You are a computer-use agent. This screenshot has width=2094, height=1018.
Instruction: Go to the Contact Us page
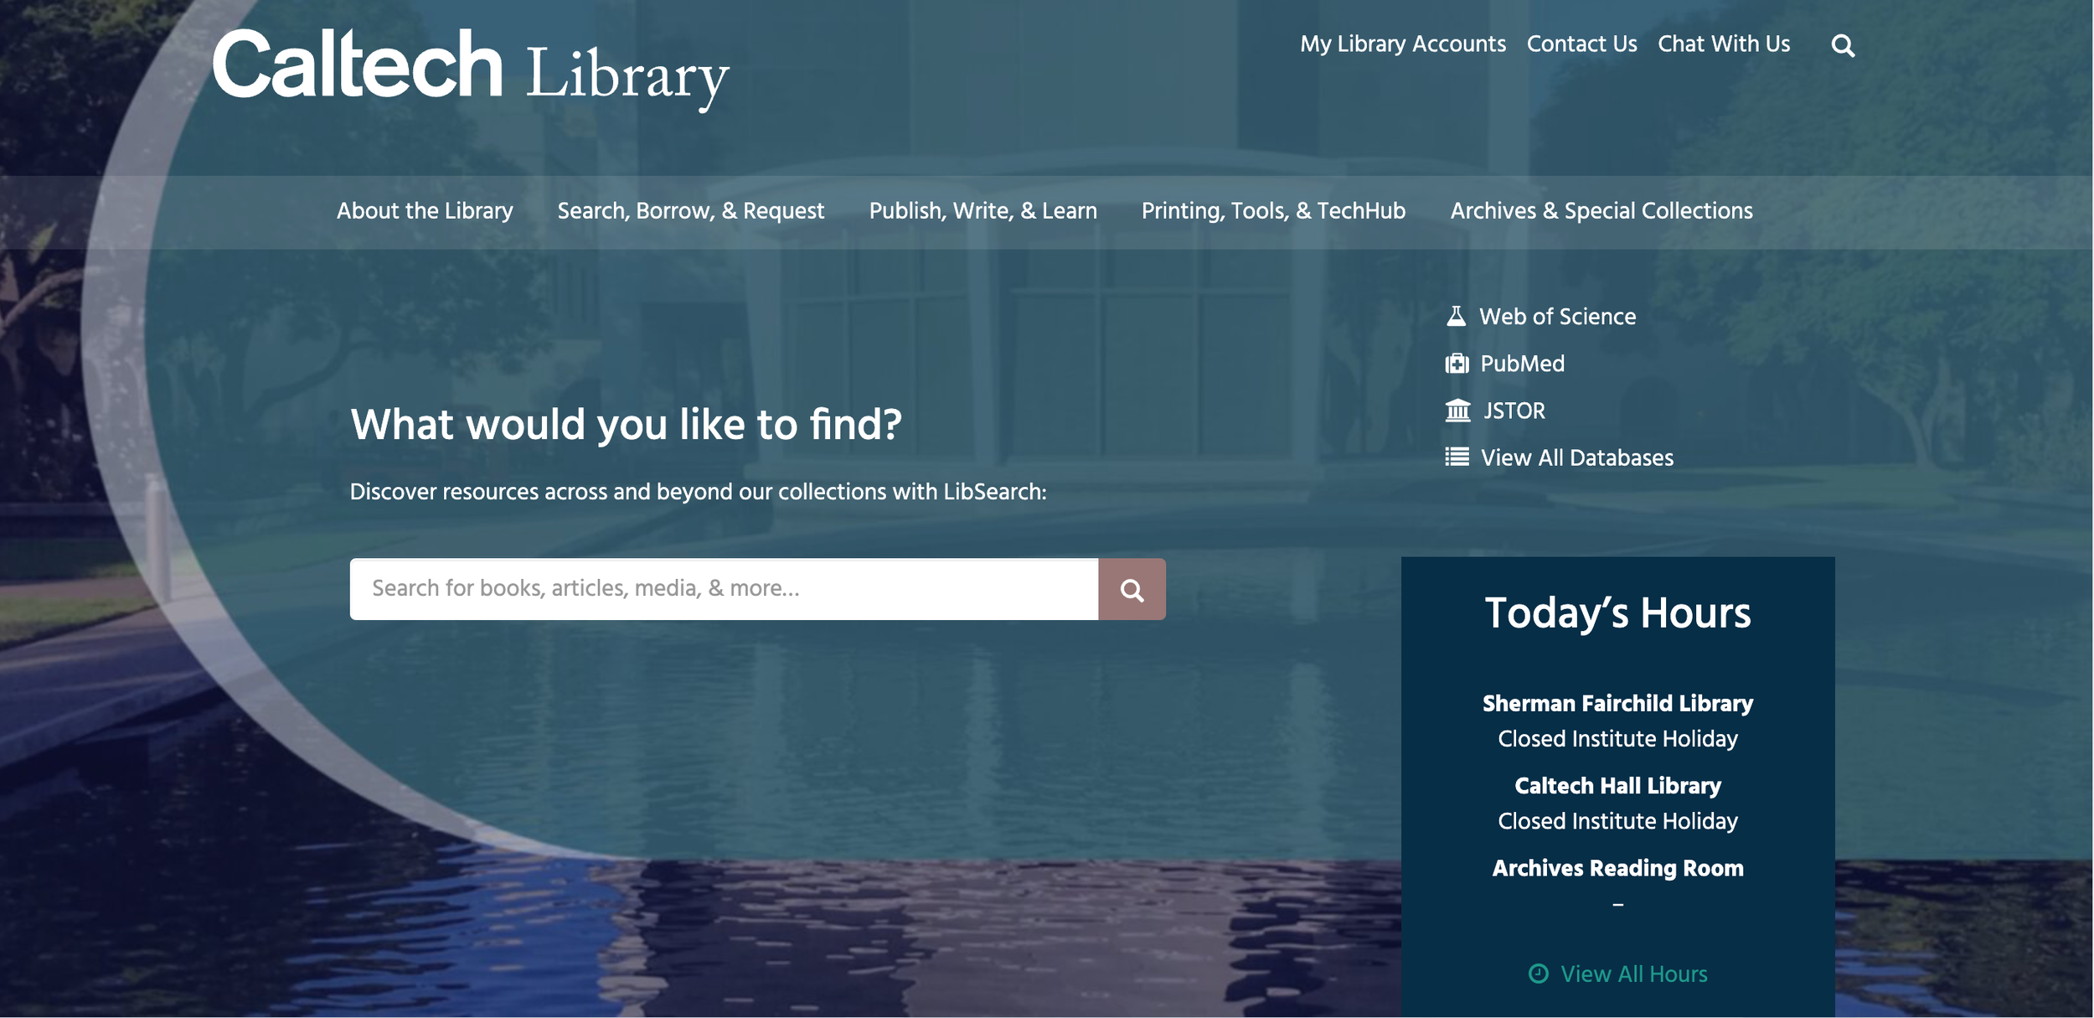(x=1581, y=44)
